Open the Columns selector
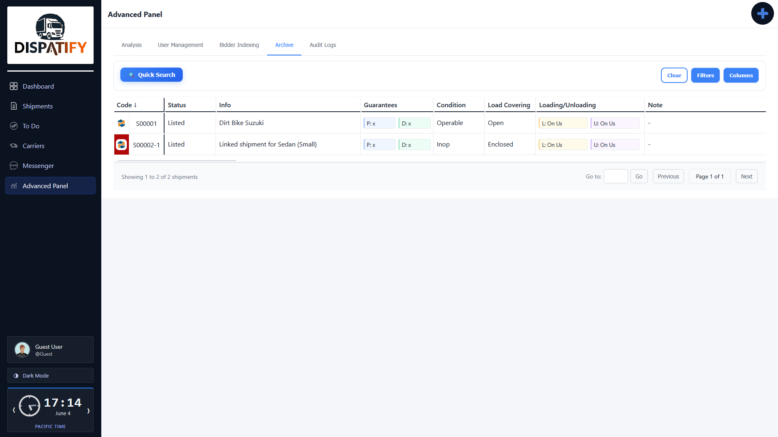778x437 pixels. click(741, 75)
